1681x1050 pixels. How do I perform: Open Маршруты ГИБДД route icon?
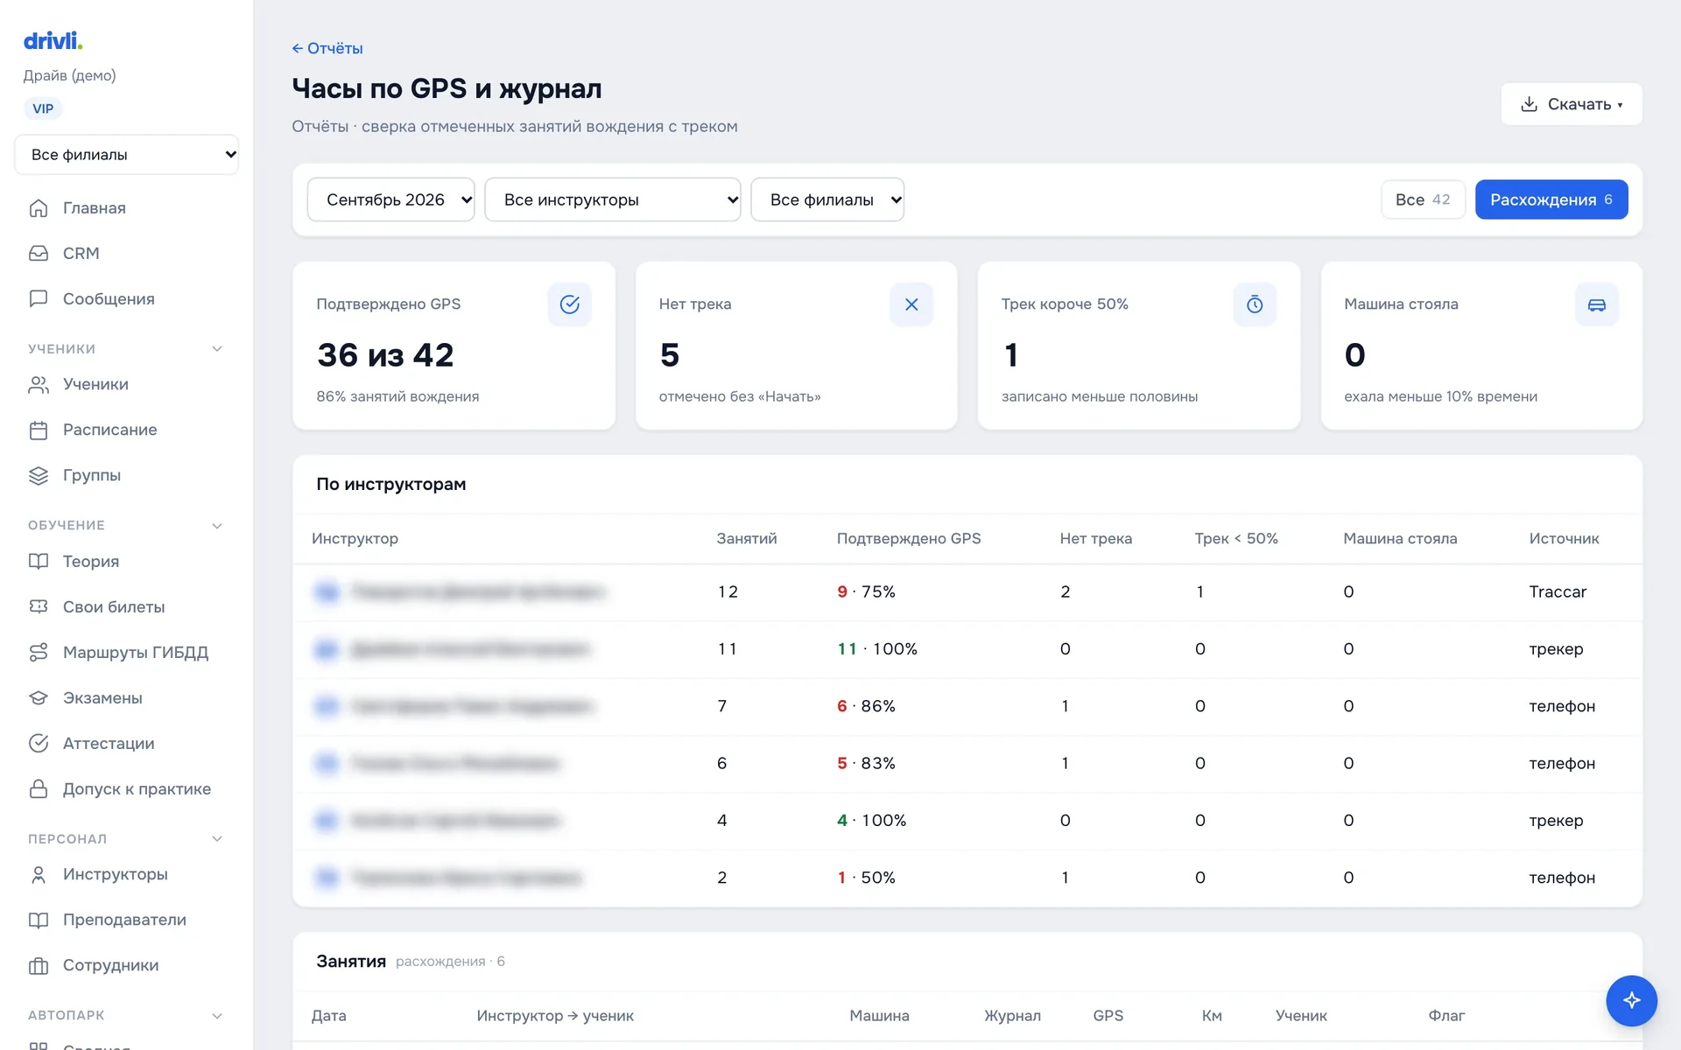pos(39,653)
